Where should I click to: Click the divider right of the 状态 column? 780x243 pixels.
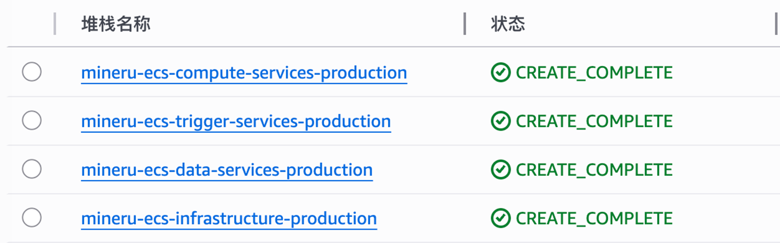point(776,24)
